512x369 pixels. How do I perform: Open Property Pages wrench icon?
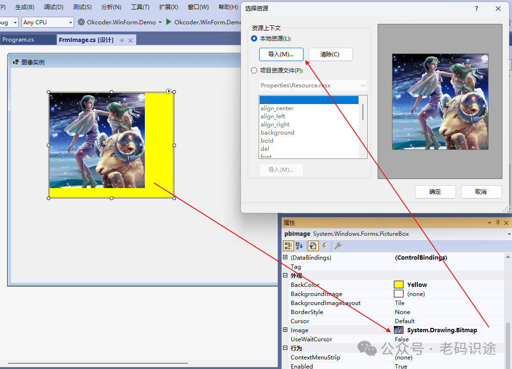pyautogui.click(x=338, y=246)
